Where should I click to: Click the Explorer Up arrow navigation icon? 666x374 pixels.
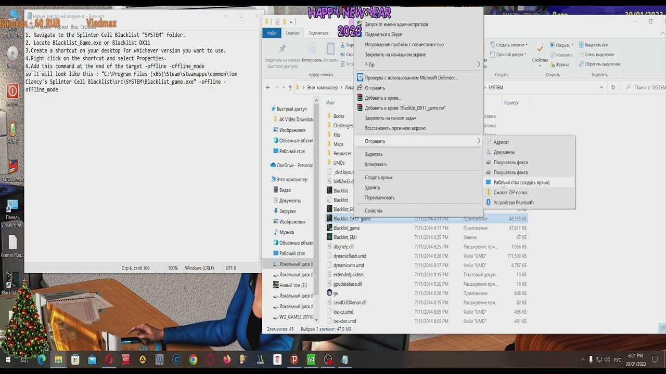coord(290,88)
